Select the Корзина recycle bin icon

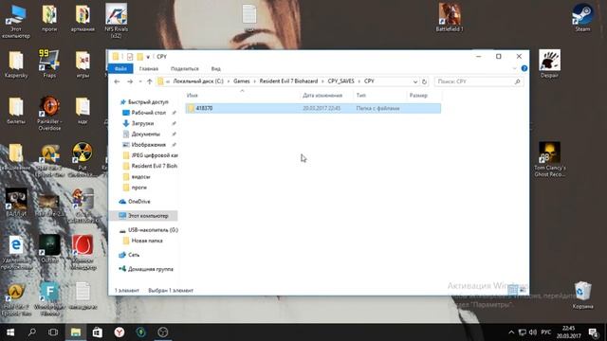click(x=582, y=296)
